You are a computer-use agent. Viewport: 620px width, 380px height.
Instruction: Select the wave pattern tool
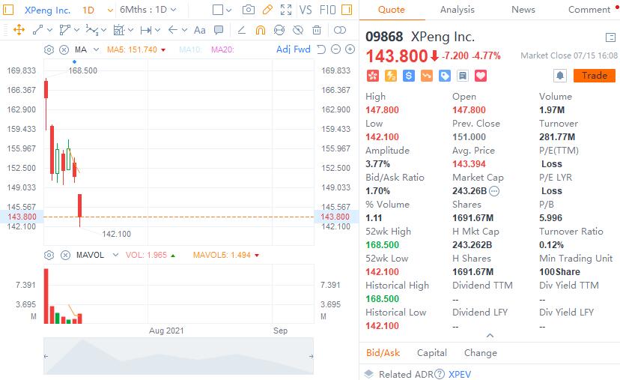pos(92,30)
